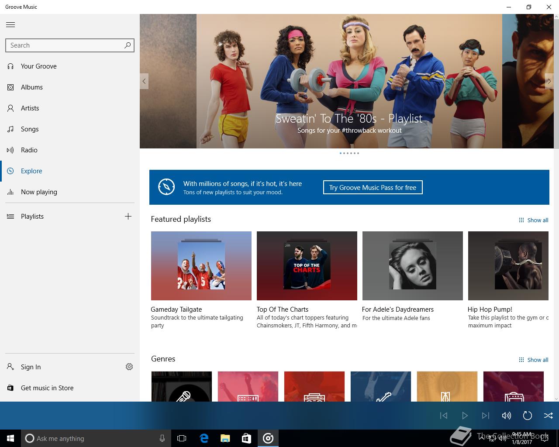Skip to next track

tap(486, 416)
